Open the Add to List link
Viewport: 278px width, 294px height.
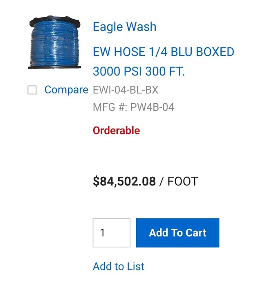119,267
